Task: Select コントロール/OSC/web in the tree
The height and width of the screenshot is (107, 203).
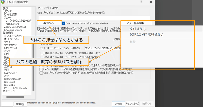Action: (15, 88)
